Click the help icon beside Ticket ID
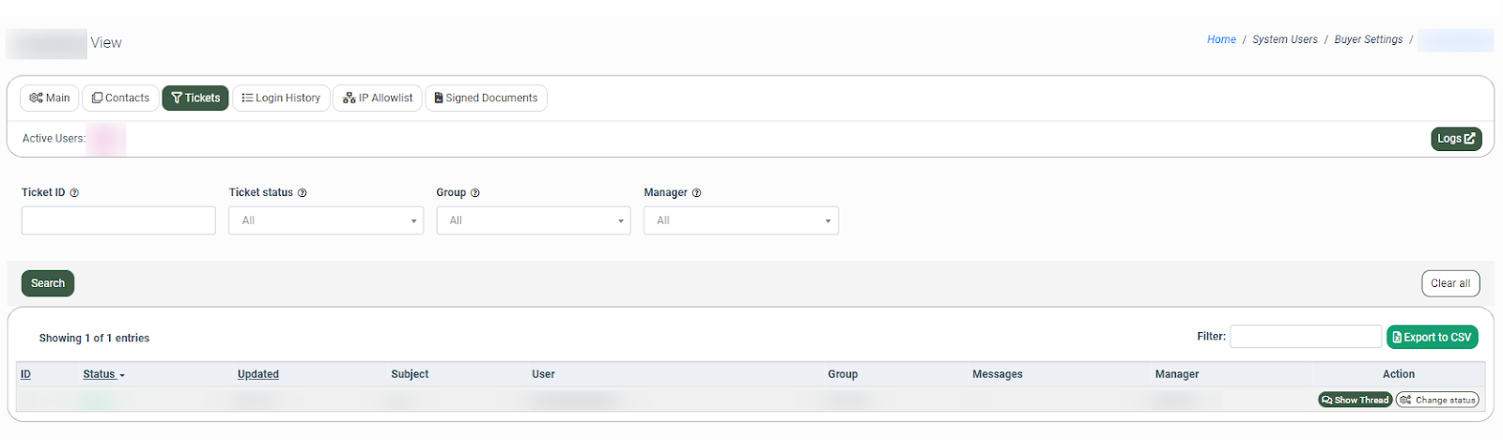 [x=74, y=193]
